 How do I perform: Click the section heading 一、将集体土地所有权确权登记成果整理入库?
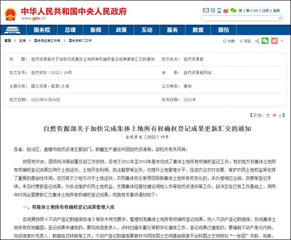(x=69, y=207)
